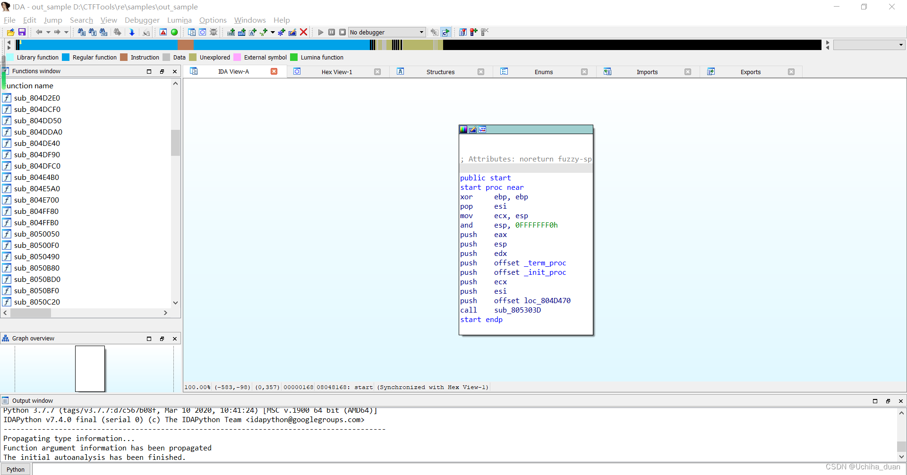
Task: Open file using toolbar folder icon
Action: (10, 32)
